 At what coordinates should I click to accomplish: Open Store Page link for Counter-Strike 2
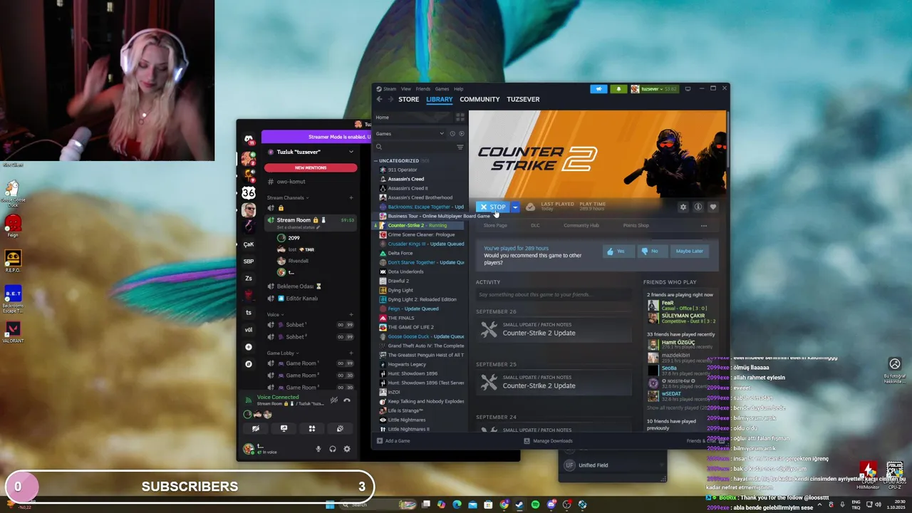click(x=495, y=225)
